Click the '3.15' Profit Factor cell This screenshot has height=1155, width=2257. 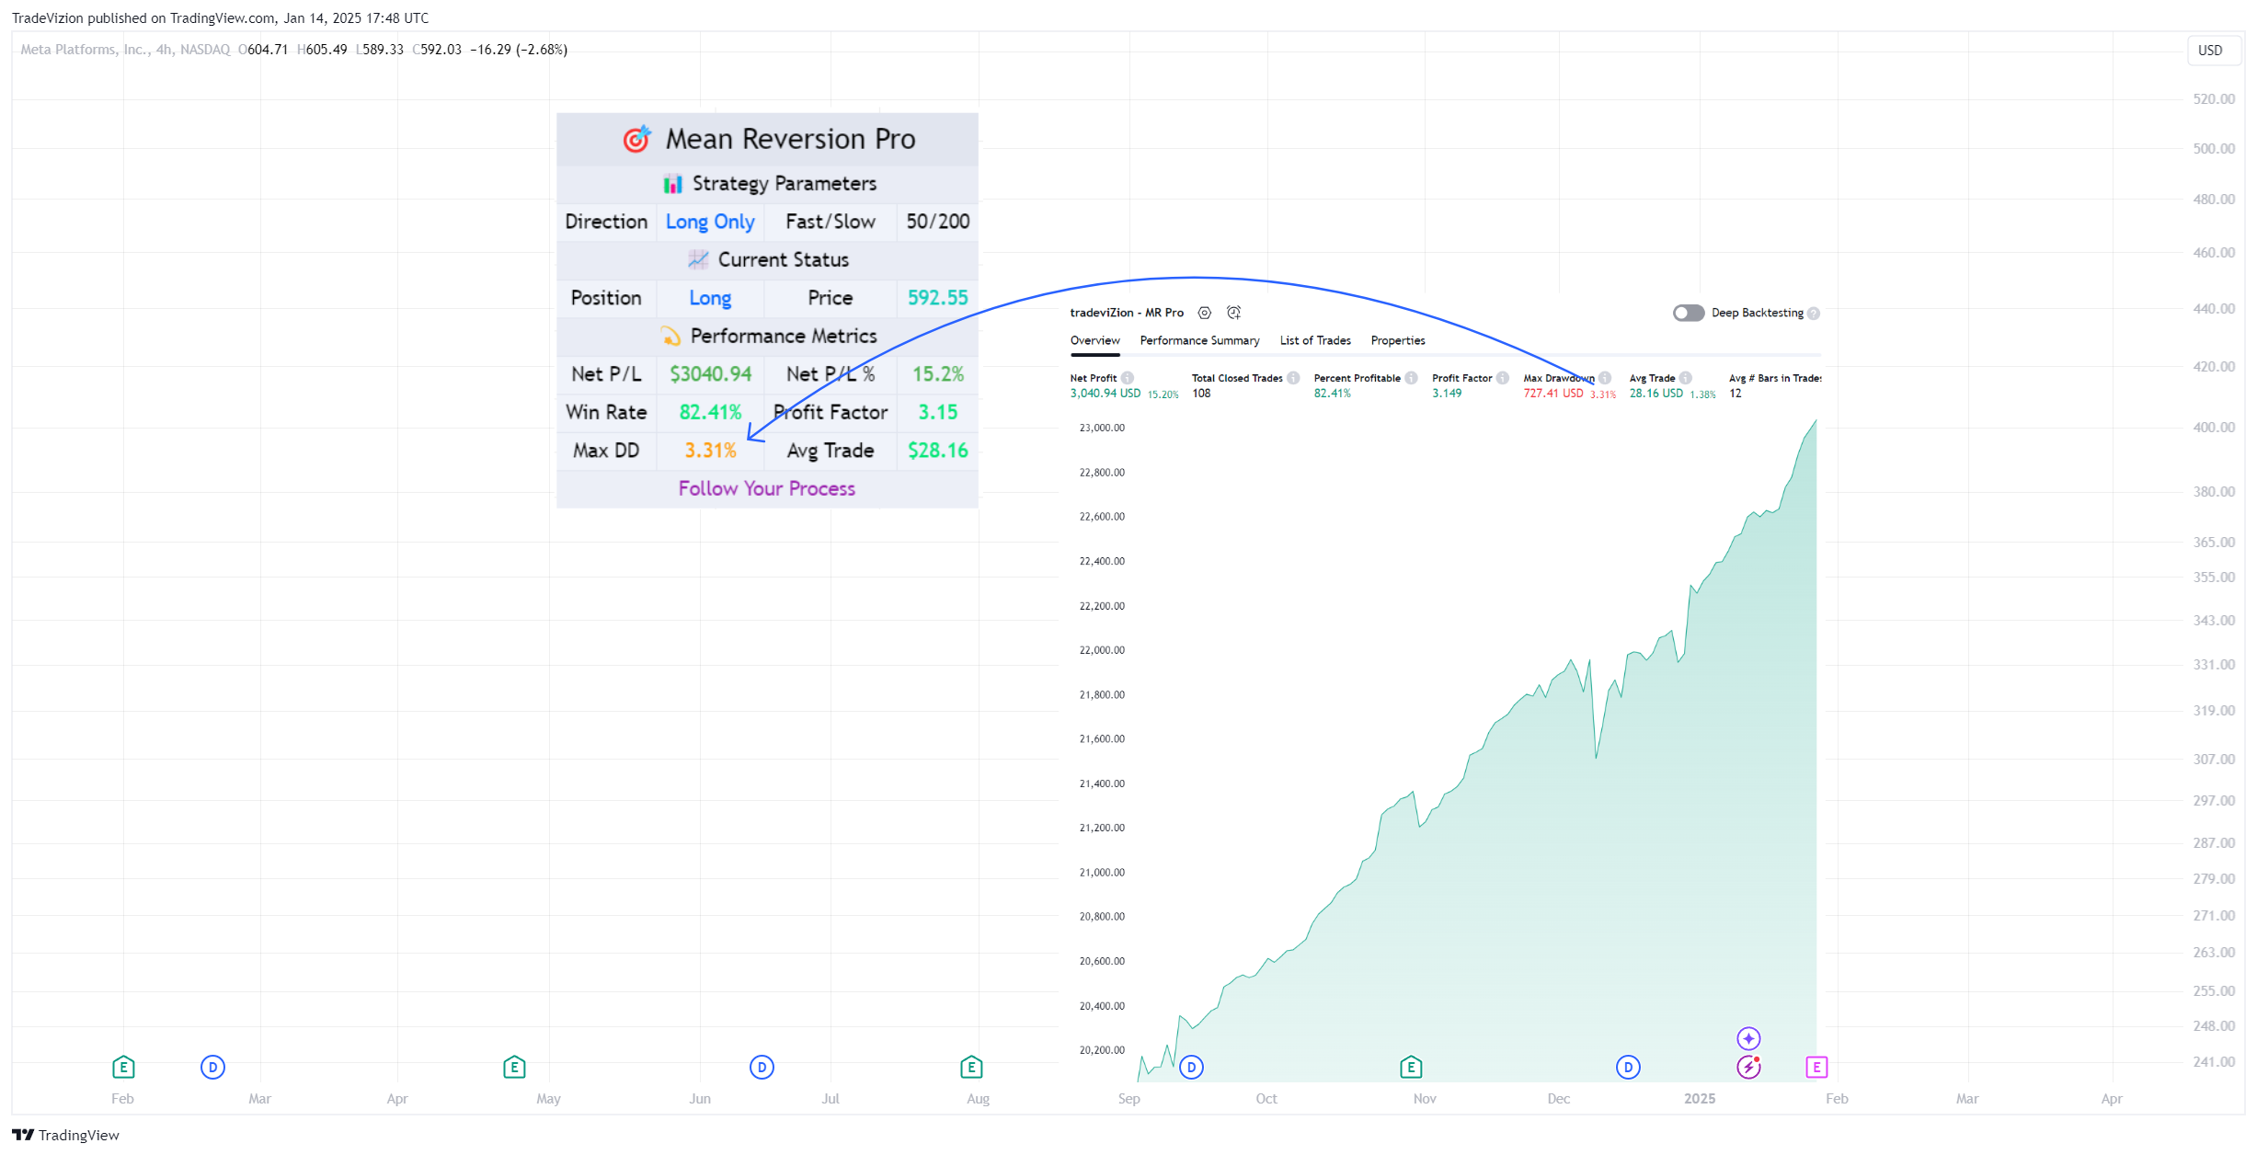[x=938, y=412]
